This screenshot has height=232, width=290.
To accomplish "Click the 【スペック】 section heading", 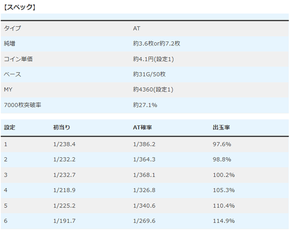I will coord(19,7).
